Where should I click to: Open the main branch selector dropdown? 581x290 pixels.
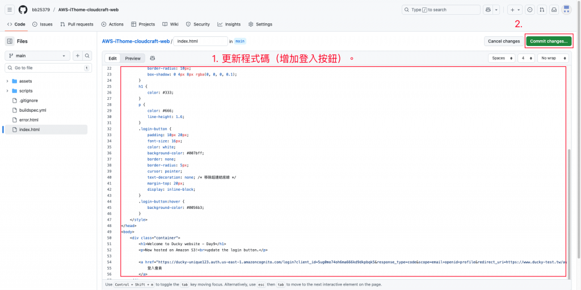click(37, 56)
